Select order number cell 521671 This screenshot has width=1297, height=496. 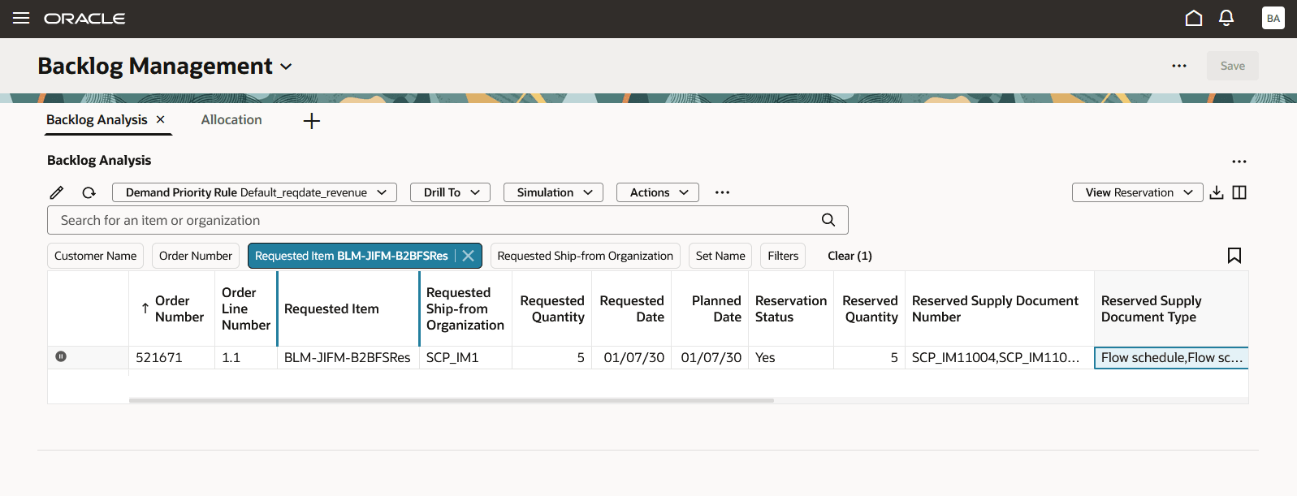pyautogui.click(x=171, y=357)
